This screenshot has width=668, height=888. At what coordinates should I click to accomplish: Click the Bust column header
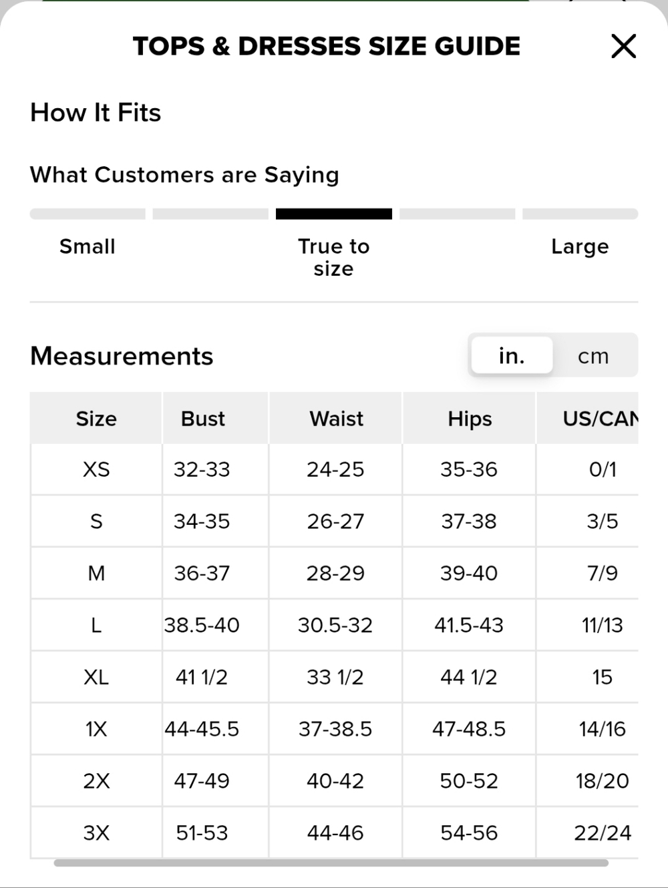point(202,419)
